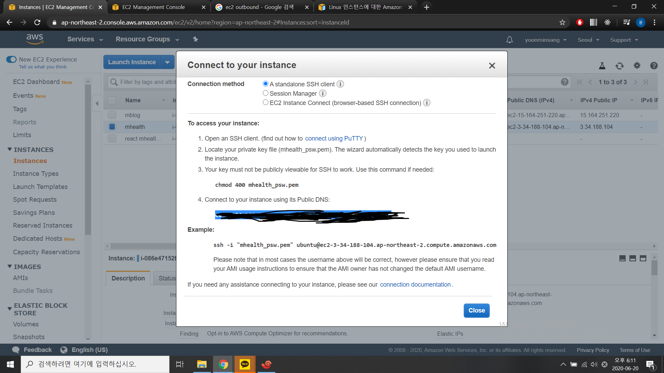This screenshot has height=373, width=664.
Task: Open the settings gear icon
Action: (x=637, y=66)
